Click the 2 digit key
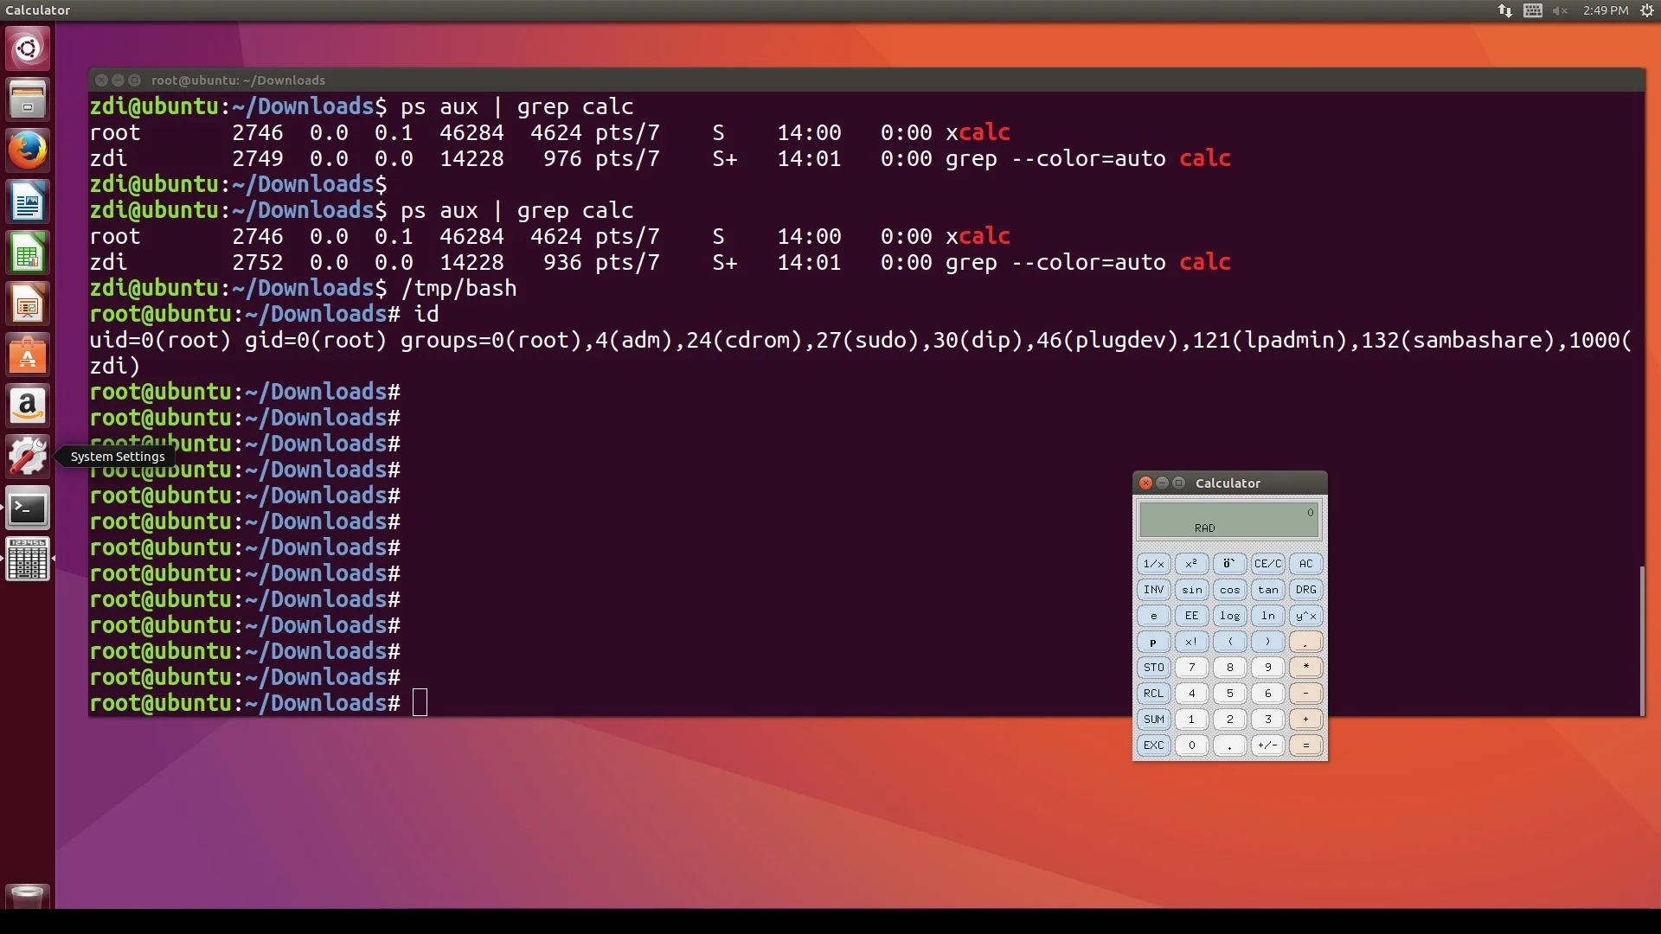1661x934 pixels. coord(1230,720)
